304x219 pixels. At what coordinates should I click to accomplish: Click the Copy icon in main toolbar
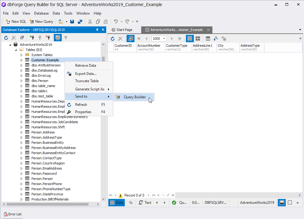pyautogui.click(x=98, y=22)
